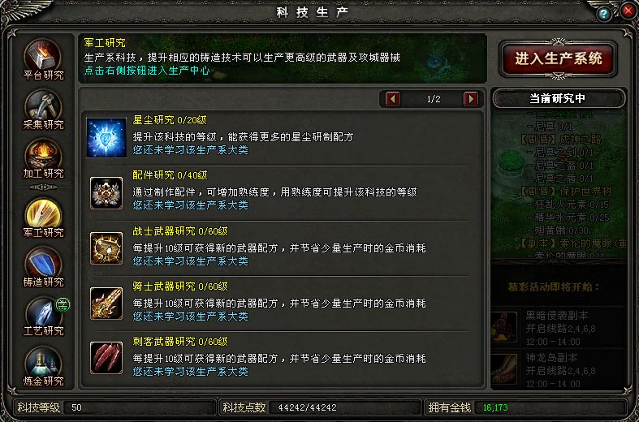Go to the next research page
639x422 pixels.
click(471, 99)
